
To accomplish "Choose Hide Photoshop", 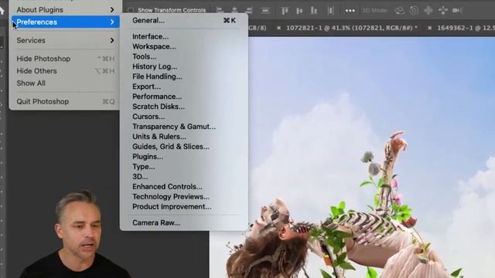I will tap(65, 59).
